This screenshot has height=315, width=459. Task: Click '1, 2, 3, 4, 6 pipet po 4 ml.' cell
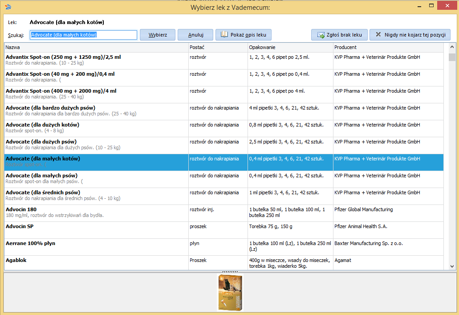tap(290, 94)
